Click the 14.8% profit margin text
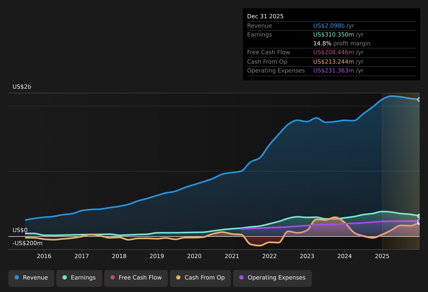Screen dimensions: 428x292 (342, 43)
